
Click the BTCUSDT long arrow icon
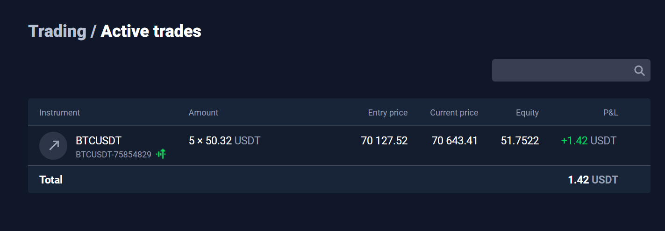pos(53,146)
